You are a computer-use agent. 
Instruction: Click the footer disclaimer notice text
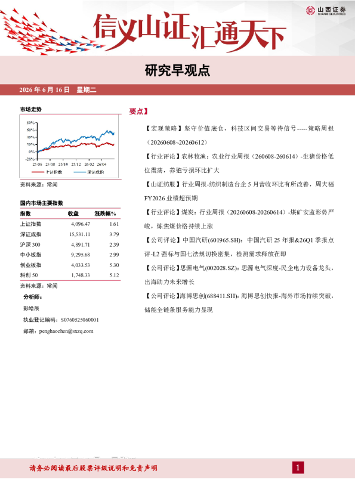(x=93, y=468)
